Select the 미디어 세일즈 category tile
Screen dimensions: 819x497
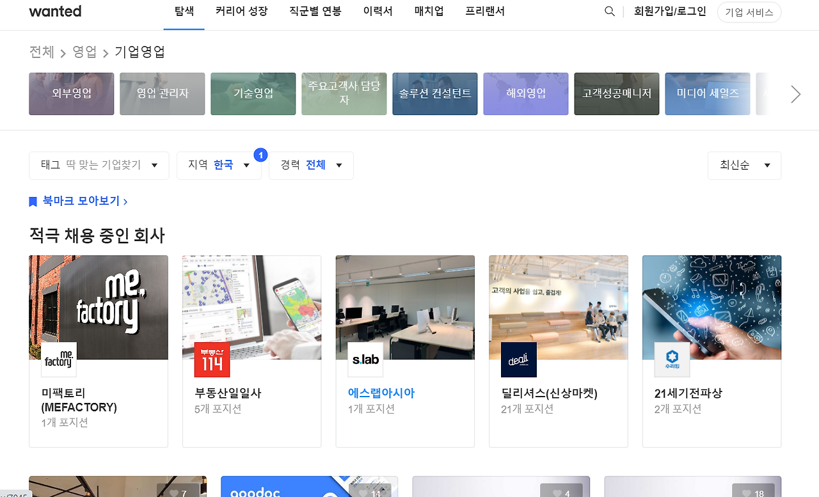708,93
